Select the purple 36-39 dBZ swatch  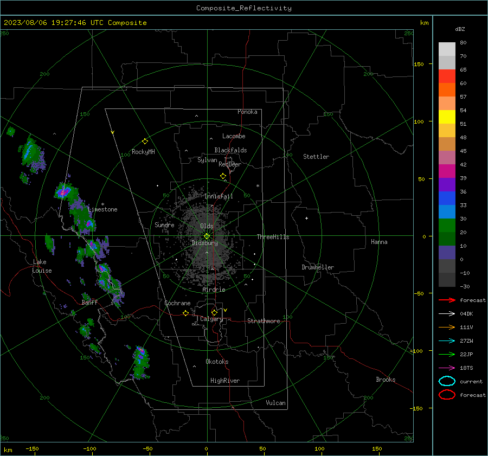(447, 185)
